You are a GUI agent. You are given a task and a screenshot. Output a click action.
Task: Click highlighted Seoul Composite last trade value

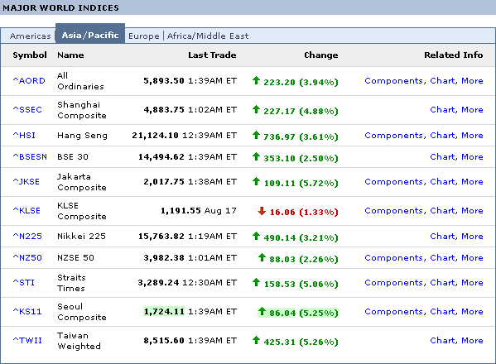[x=164, y=312]
